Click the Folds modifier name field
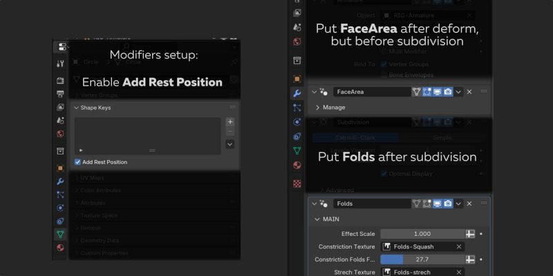Viewport: 553px width, 276px height. click(x=371, y=204)
